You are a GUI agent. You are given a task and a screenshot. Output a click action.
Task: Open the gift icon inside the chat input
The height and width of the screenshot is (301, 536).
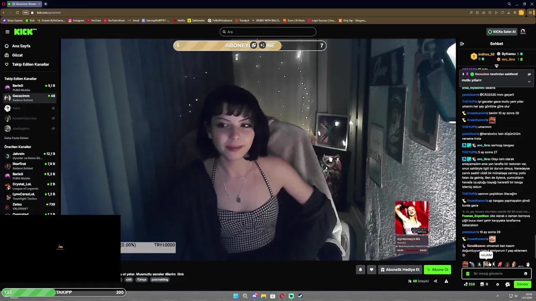[468, 273]
